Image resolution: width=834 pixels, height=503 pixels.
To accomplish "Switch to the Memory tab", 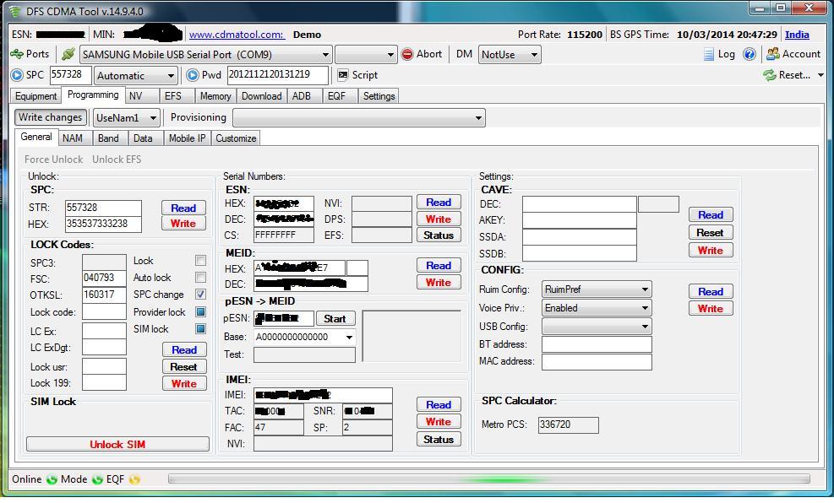I will (215, 96).
